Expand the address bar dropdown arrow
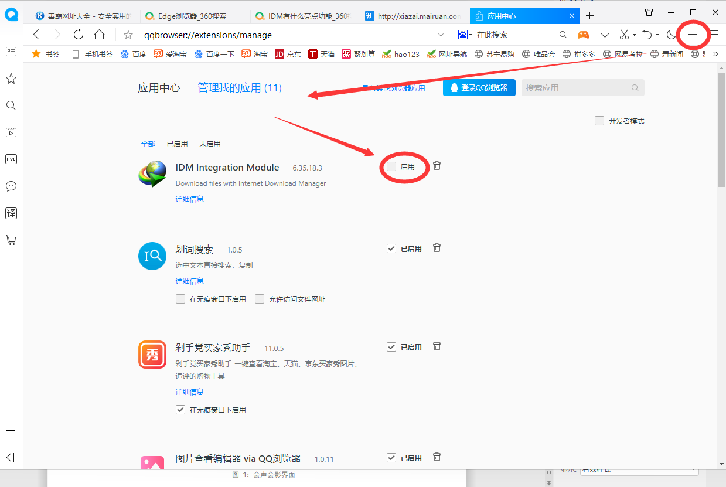 click(441, 35)
